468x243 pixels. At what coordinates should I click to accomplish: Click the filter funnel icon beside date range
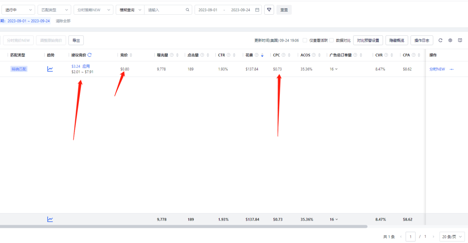(x=269, y=10)
